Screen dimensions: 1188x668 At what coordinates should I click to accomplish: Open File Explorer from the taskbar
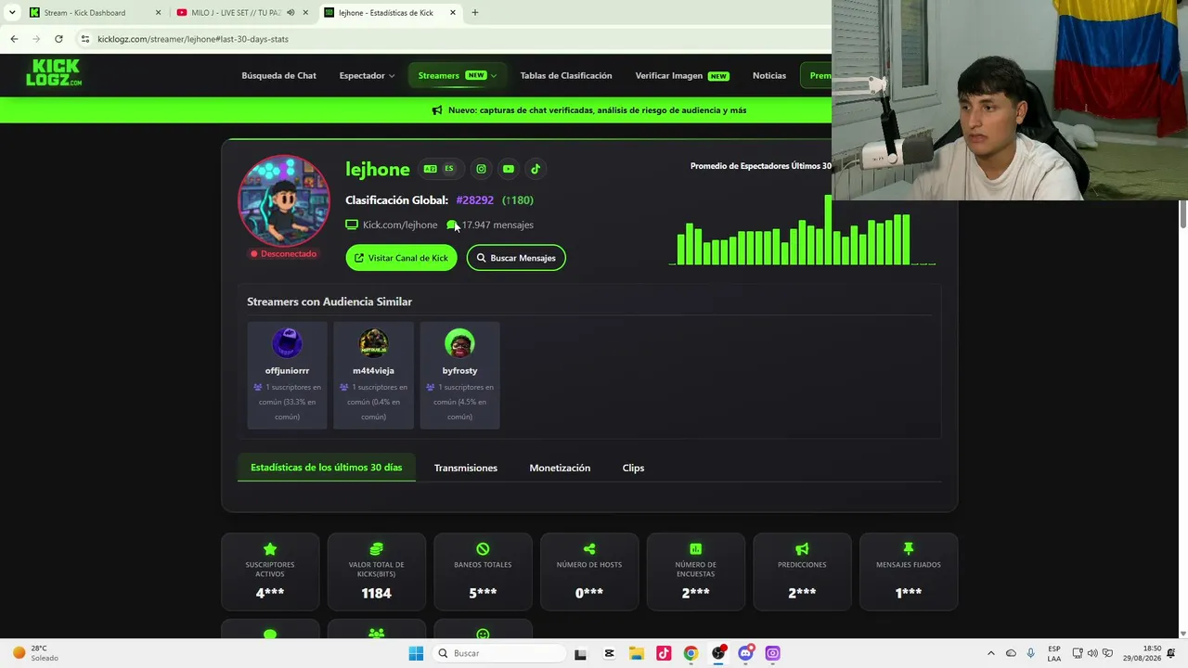pyautogui.click(x=637, y=653)
